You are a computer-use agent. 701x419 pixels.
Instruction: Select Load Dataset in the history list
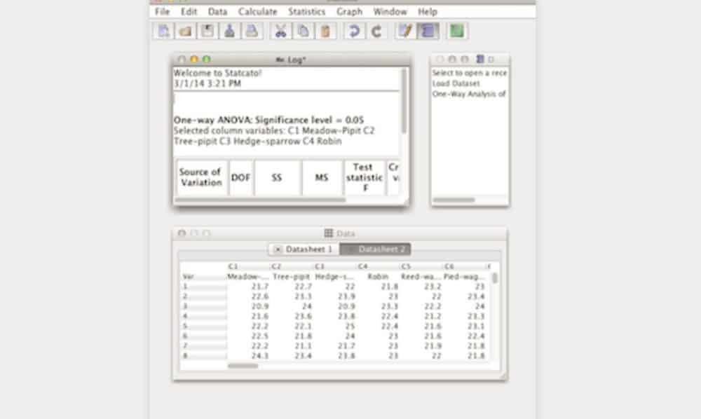(x=456, y=83)
